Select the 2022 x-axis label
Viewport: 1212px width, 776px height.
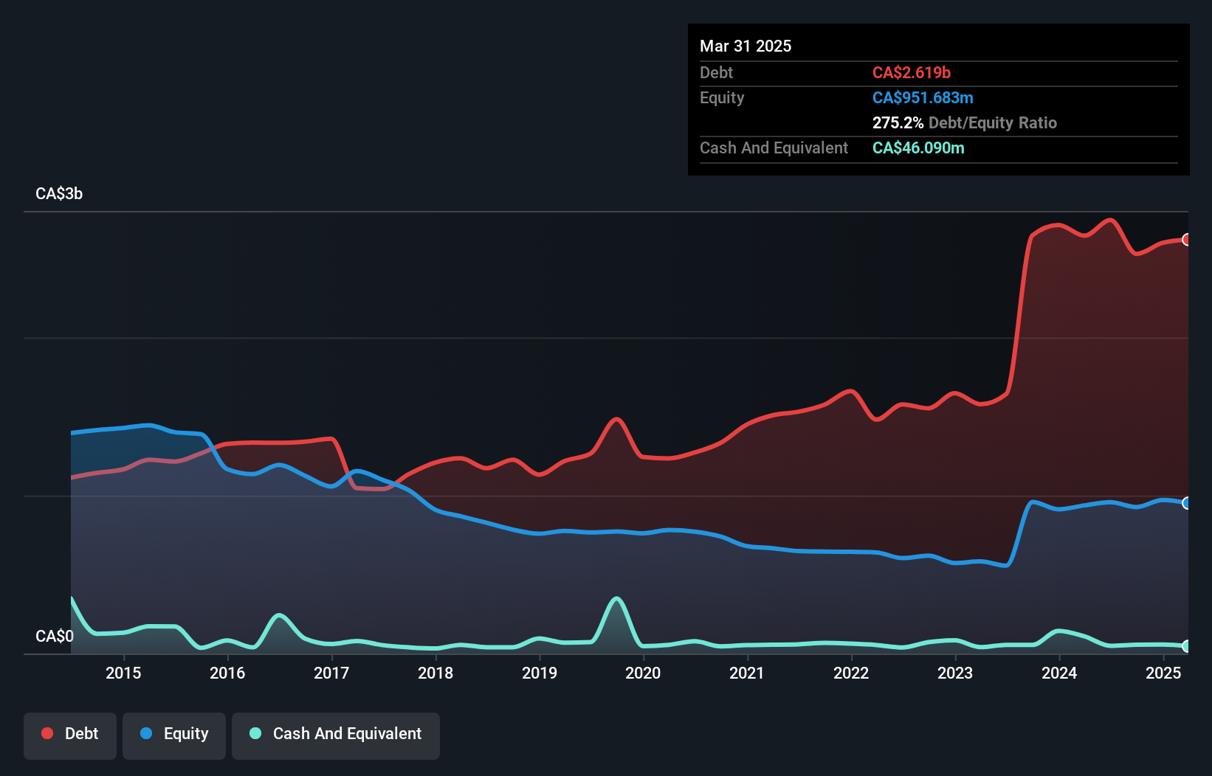click(851, 673)
